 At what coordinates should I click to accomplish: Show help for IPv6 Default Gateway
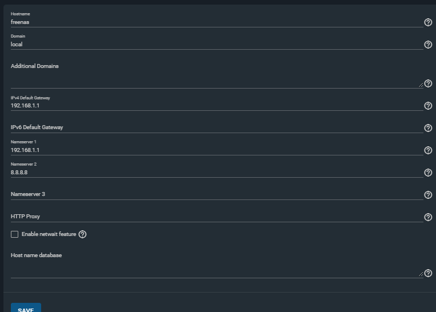428,128
